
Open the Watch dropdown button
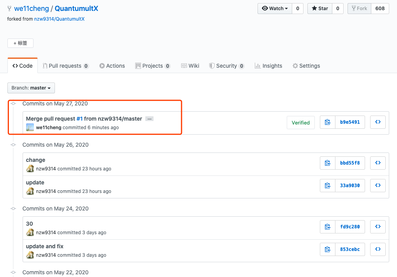275,8
